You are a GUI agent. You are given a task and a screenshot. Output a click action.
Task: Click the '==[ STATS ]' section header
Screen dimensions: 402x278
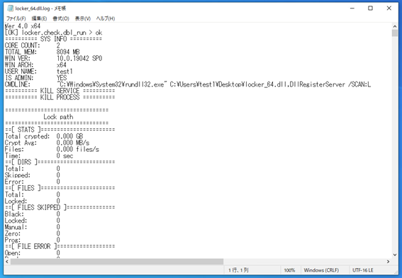click(x=60, y=130)
